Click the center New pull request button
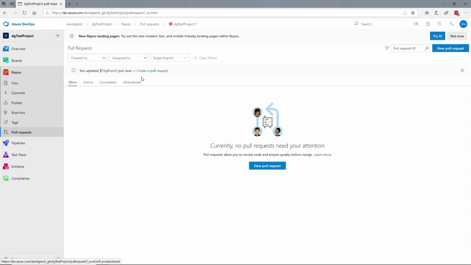The height and width of the screenshot is (265, 471). click(x=267, y=166)
